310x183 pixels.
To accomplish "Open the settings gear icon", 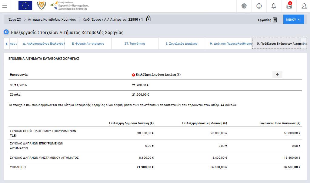I will pos(244,6).
